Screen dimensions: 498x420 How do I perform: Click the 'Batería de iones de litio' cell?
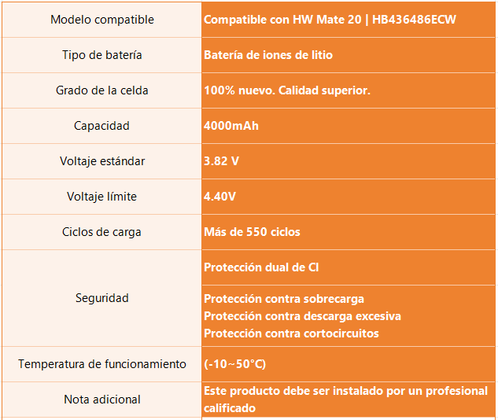349,55
